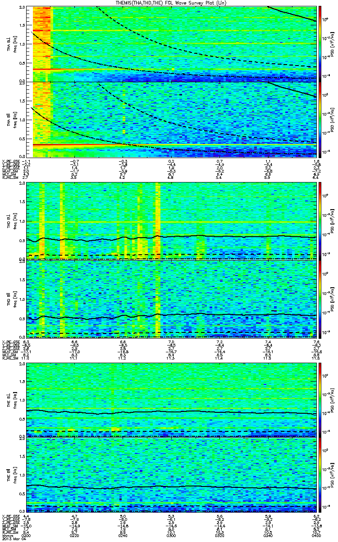Click the 0220 time tick label

click(74, 535)
